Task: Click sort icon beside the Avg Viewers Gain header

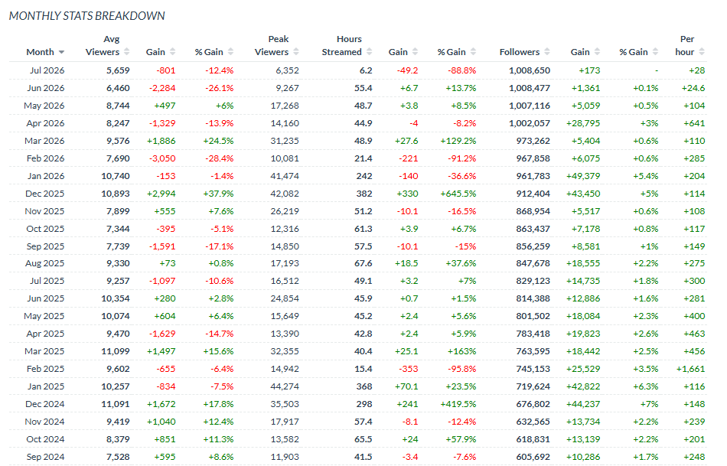Action: coord(172,52)
